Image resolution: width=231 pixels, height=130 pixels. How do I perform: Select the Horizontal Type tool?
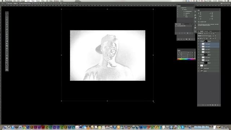coord(7,51)
